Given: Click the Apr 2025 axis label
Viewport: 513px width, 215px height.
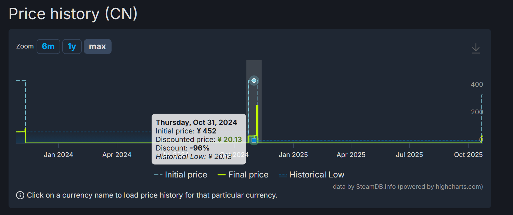Looking at the screenshot, I should [351, 155].
